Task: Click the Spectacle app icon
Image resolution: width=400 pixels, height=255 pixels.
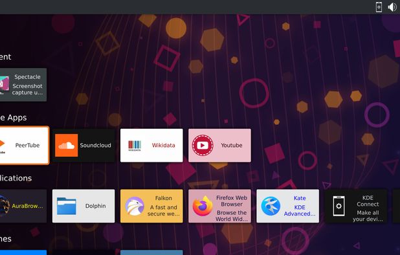Action: [x=5, y=85]
